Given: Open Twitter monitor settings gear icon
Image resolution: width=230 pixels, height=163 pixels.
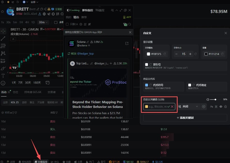Looking at the screenshot, I should point(81,24).
